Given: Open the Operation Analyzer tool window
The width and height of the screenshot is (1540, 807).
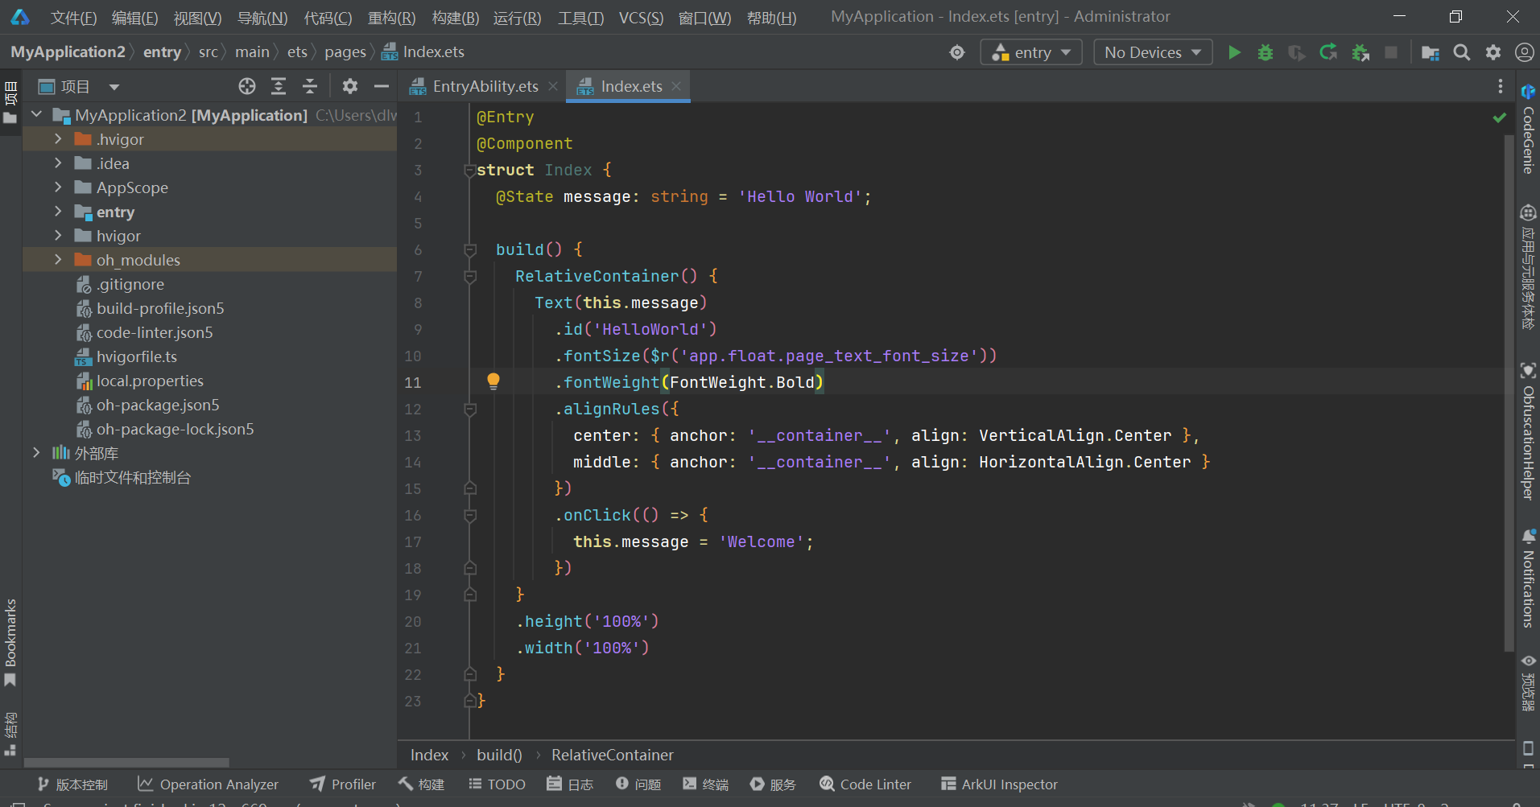Looking at the screenshot, I should [x=208, y=784].
